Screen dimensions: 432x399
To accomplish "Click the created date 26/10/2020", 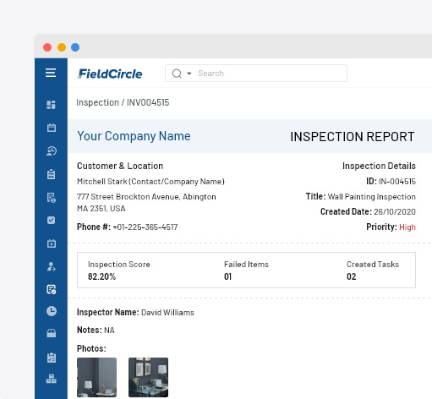I will [395, 212].
